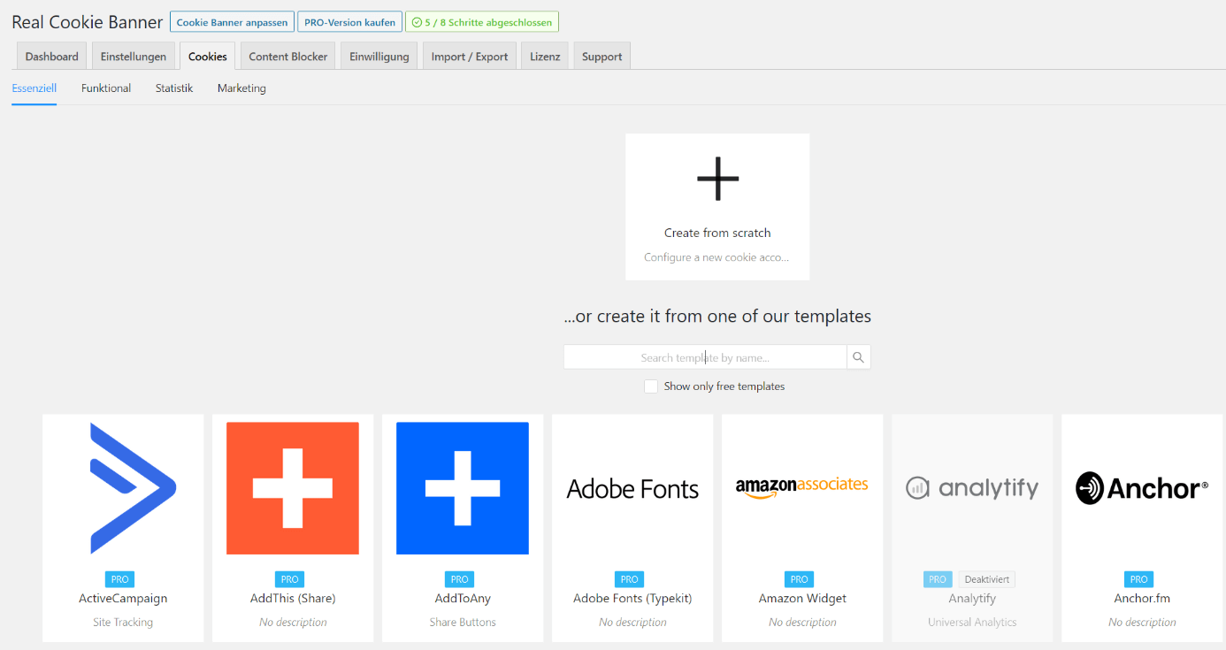This screenshot has width=1226, height=650.
Task: Open the Einstellungen tab
Action: point(134,56)
